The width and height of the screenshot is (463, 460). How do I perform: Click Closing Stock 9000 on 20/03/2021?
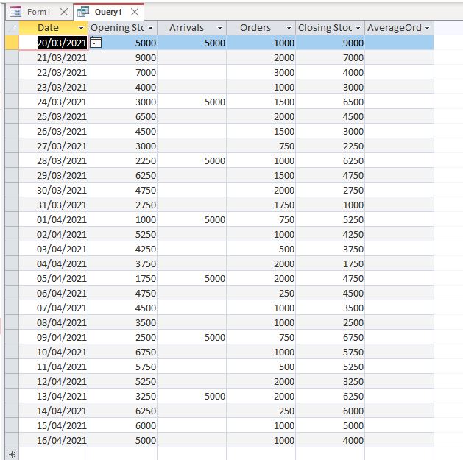330,43
